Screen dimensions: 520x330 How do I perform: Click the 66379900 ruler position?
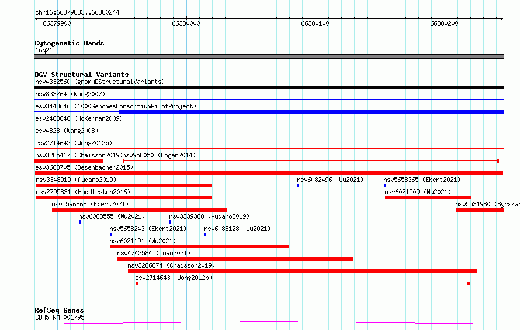57,23
